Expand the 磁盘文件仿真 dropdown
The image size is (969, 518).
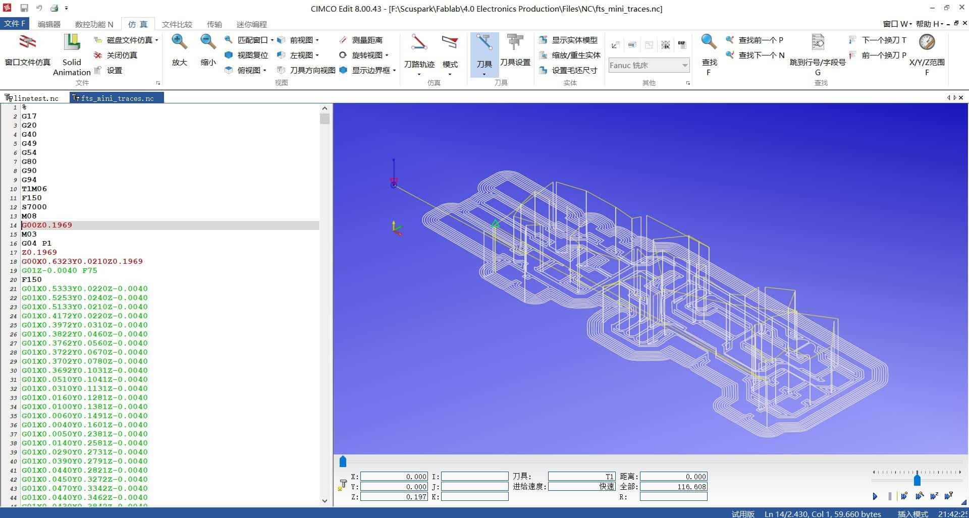click(x=156, y=40)
